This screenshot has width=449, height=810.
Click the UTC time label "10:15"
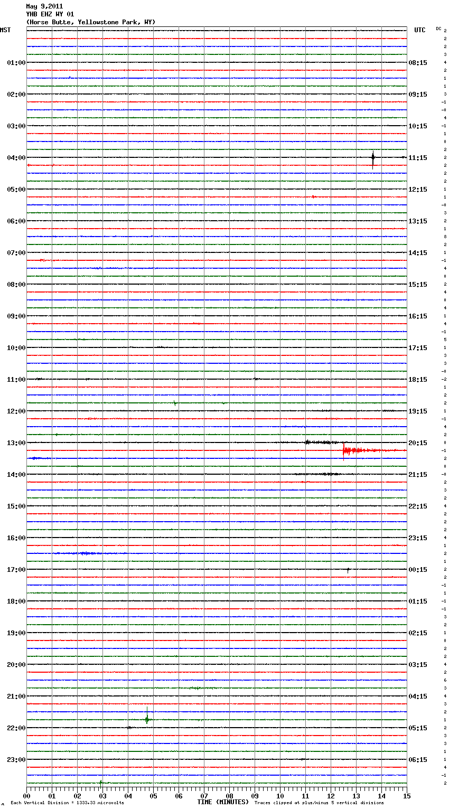click(418, 126)
